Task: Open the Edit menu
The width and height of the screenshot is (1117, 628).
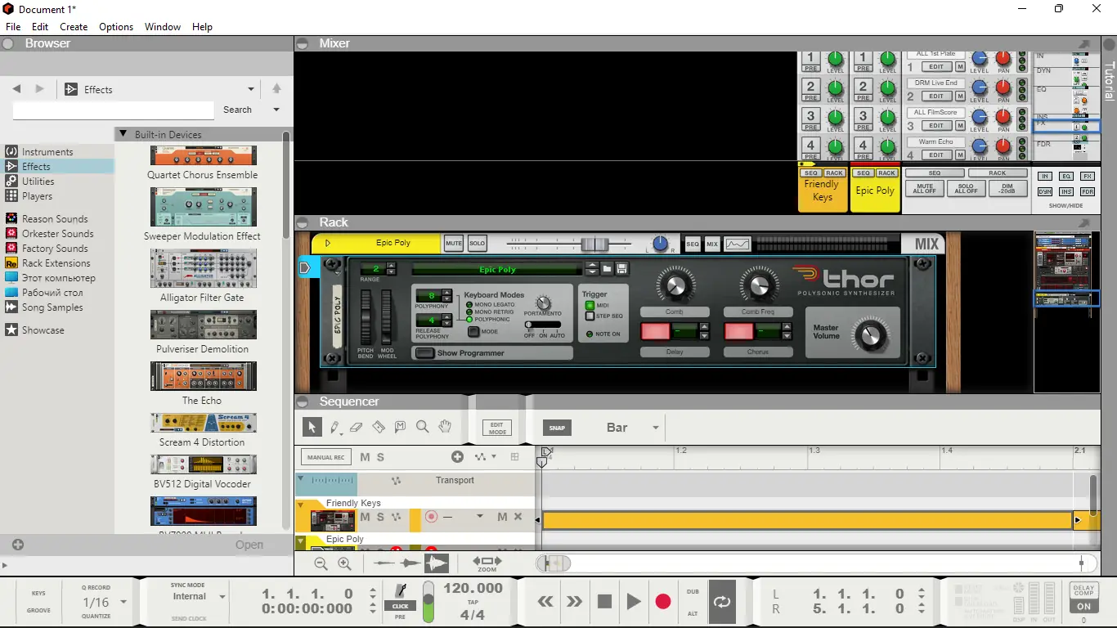Action: [x=40, y=27]
